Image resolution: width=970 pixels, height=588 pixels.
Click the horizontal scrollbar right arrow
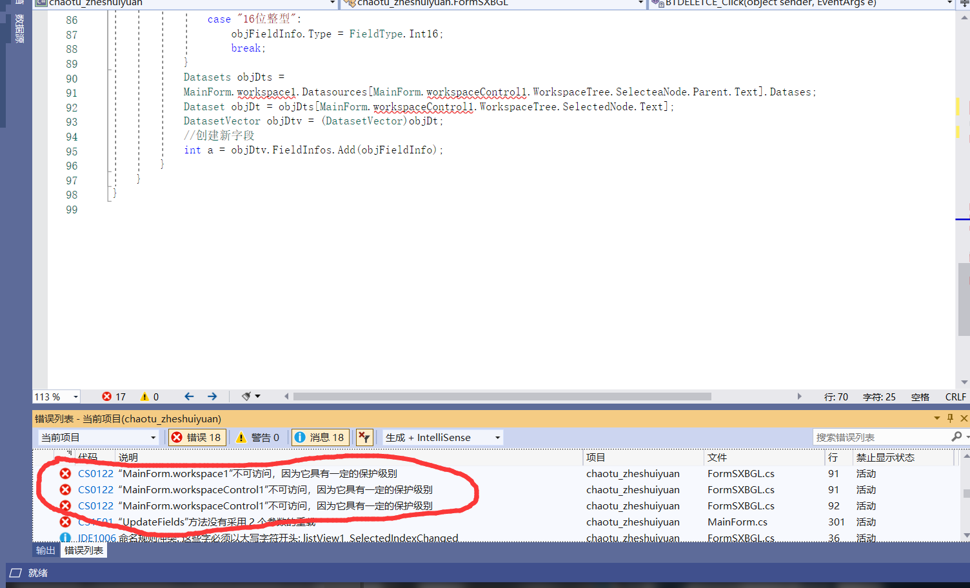click(799, 397)
